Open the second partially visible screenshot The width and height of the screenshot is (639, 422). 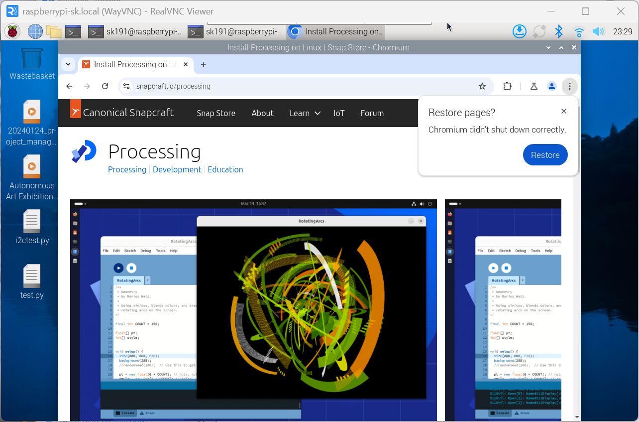503,310
